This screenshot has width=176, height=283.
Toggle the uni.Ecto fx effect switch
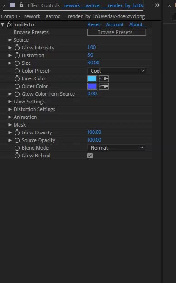[x=10, y=24]
